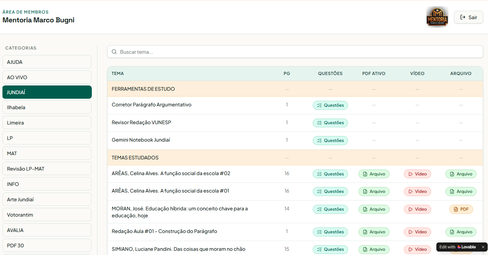Open the Ilhabela category
488x255 pixels.
(47, 107)
